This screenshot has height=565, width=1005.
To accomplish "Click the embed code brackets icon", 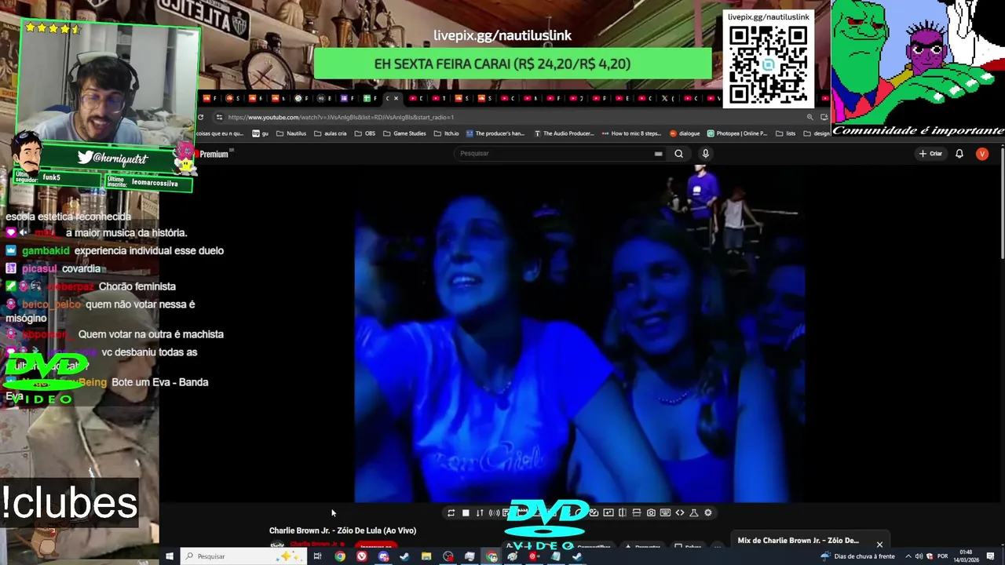I will 680,513.
